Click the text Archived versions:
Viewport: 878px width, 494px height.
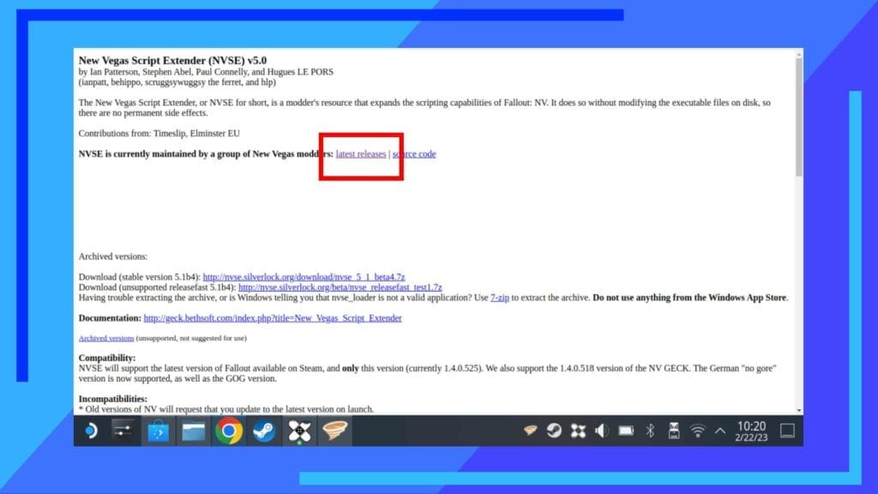(112, 256)
